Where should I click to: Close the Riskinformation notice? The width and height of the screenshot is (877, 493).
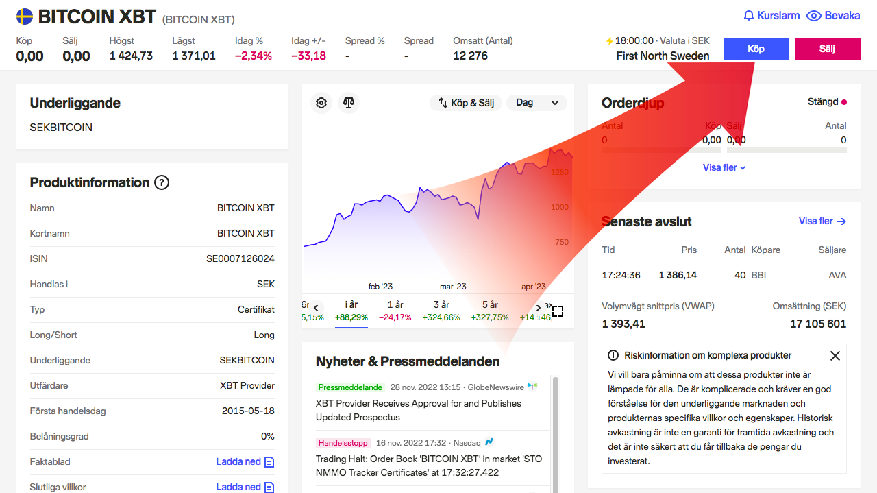[x=835, y=355]
